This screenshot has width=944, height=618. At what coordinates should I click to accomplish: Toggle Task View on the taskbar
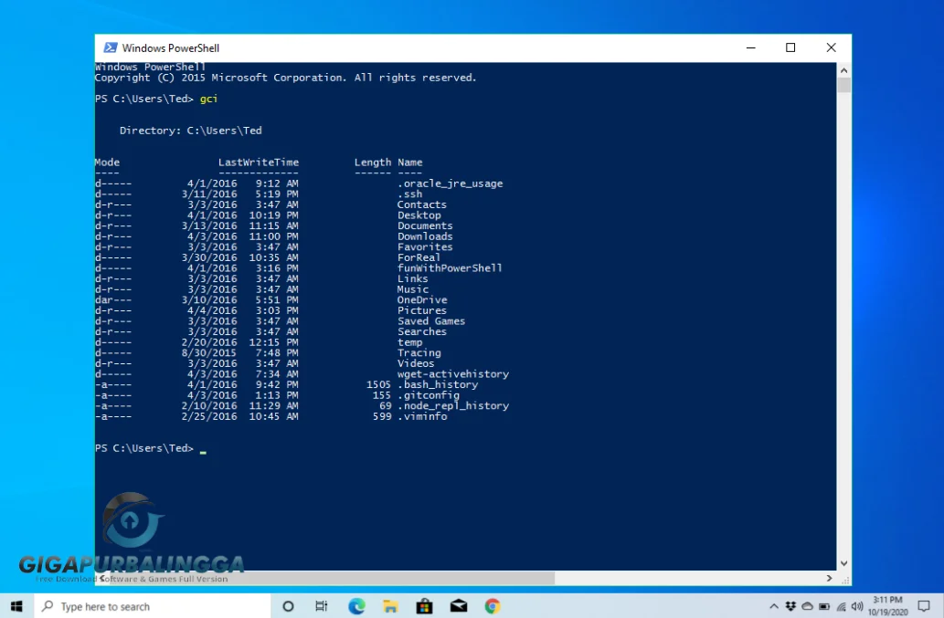[x=322, y=605]
